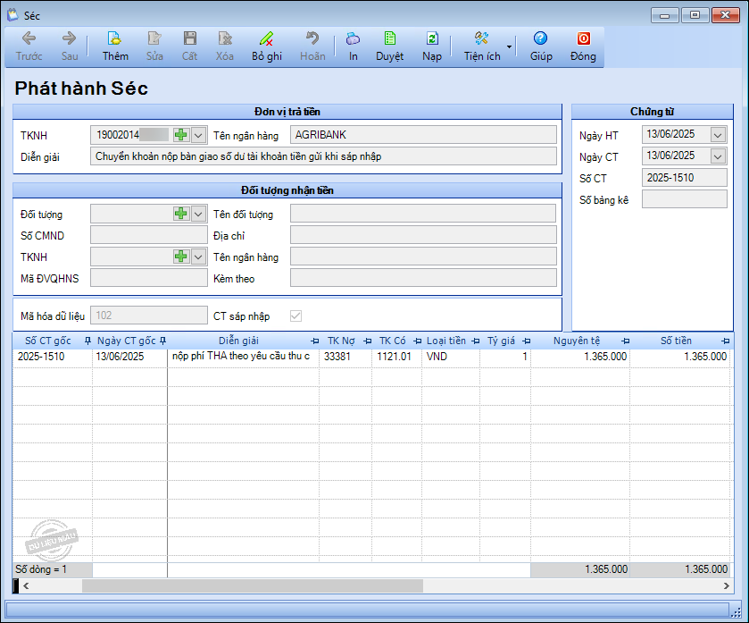Screen dimensions: 749x623
Task: Sort by Loại tiền column header
Action: (x=446, y=341)
